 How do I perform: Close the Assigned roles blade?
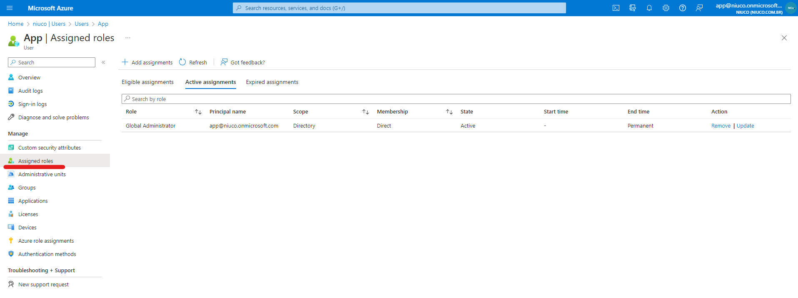tap(784, 38)
